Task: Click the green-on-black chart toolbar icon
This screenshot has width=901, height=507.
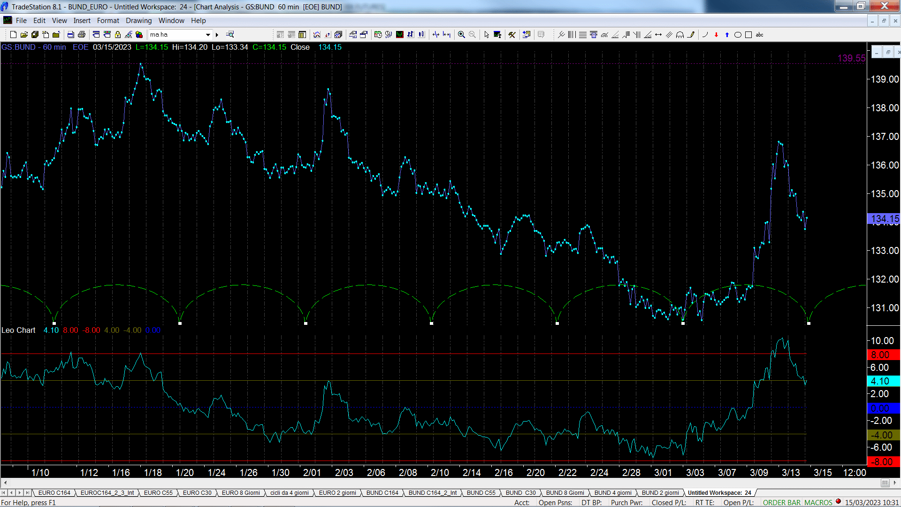Action: [400, 35]
